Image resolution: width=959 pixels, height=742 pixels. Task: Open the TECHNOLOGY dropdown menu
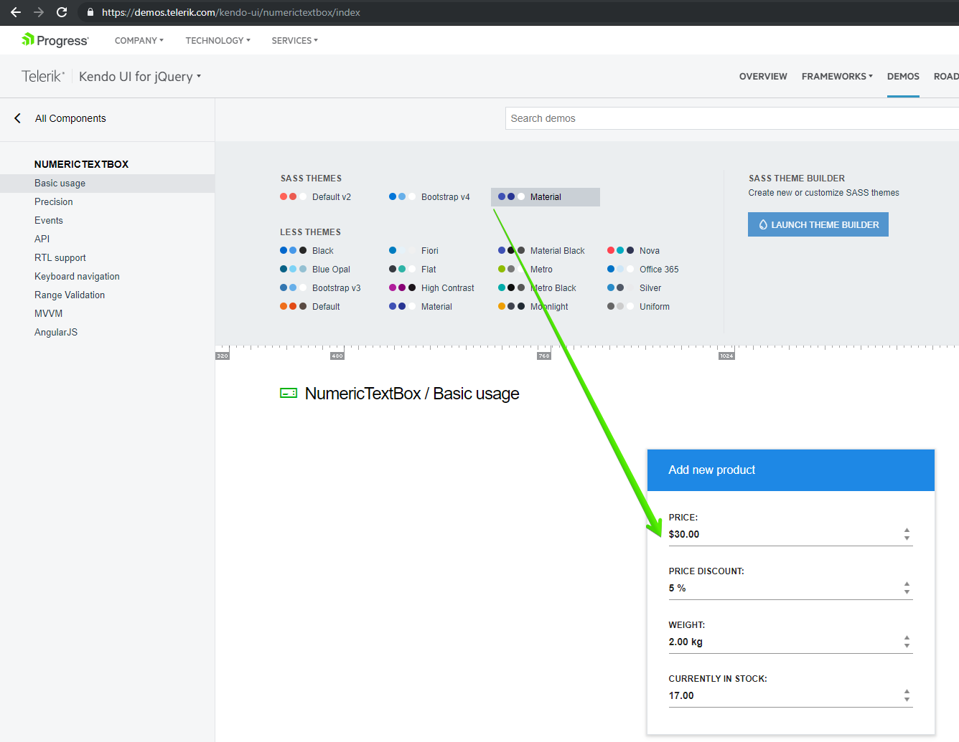pyautogui.click(x=218, y=41)
